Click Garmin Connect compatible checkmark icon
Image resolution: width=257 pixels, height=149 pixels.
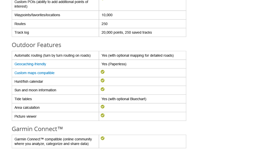click(102, 138)
